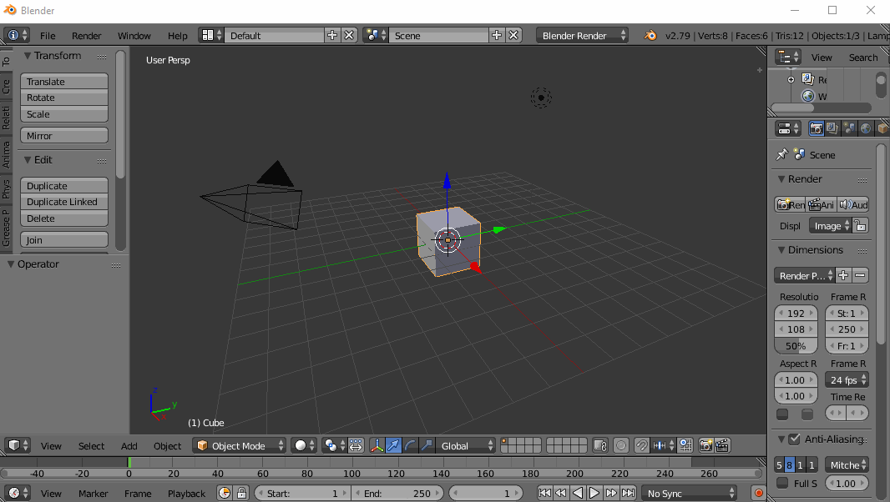The image size is (890, 502).
Task: Toggle the Anti-Aliasing checkbox
Action: click(x=794, y=439)
